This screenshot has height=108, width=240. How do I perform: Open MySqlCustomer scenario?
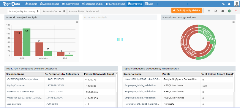(x=16, y=85)
